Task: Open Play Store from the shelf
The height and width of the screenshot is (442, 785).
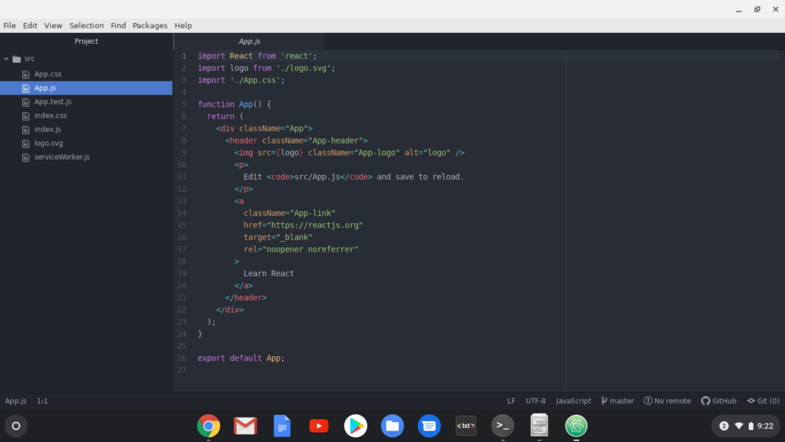Action: pyautogui.click(x=356, y=426)
